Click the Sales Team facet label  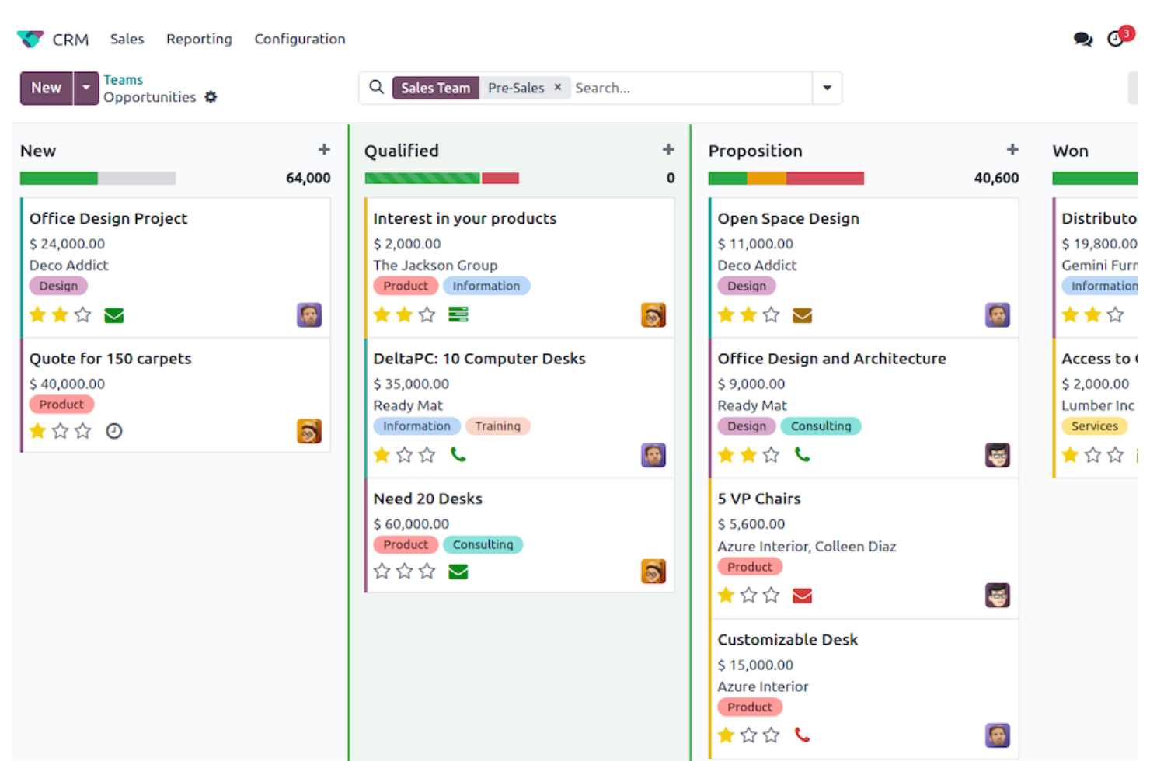point(436,88)
